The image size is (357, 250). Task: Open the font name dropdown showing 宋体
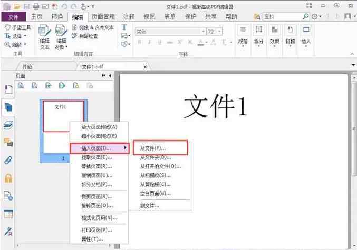click(x=169, y=32)
